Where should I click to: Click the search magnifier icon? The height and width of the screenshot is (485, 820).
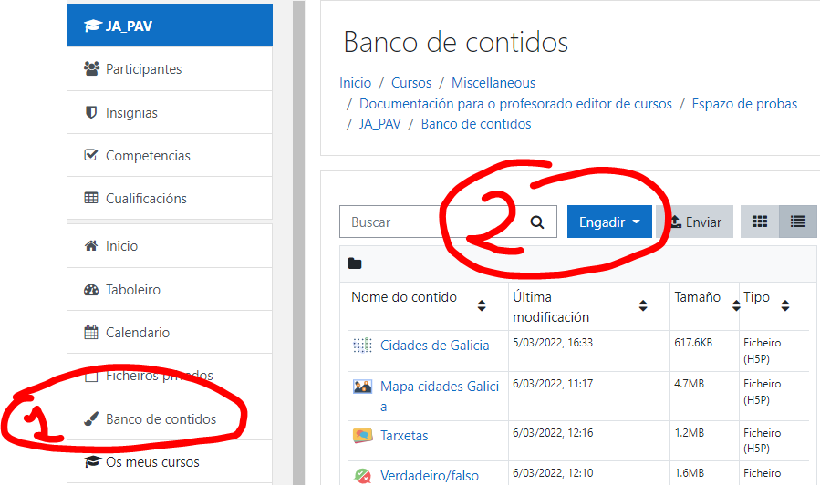click(537, 222)
